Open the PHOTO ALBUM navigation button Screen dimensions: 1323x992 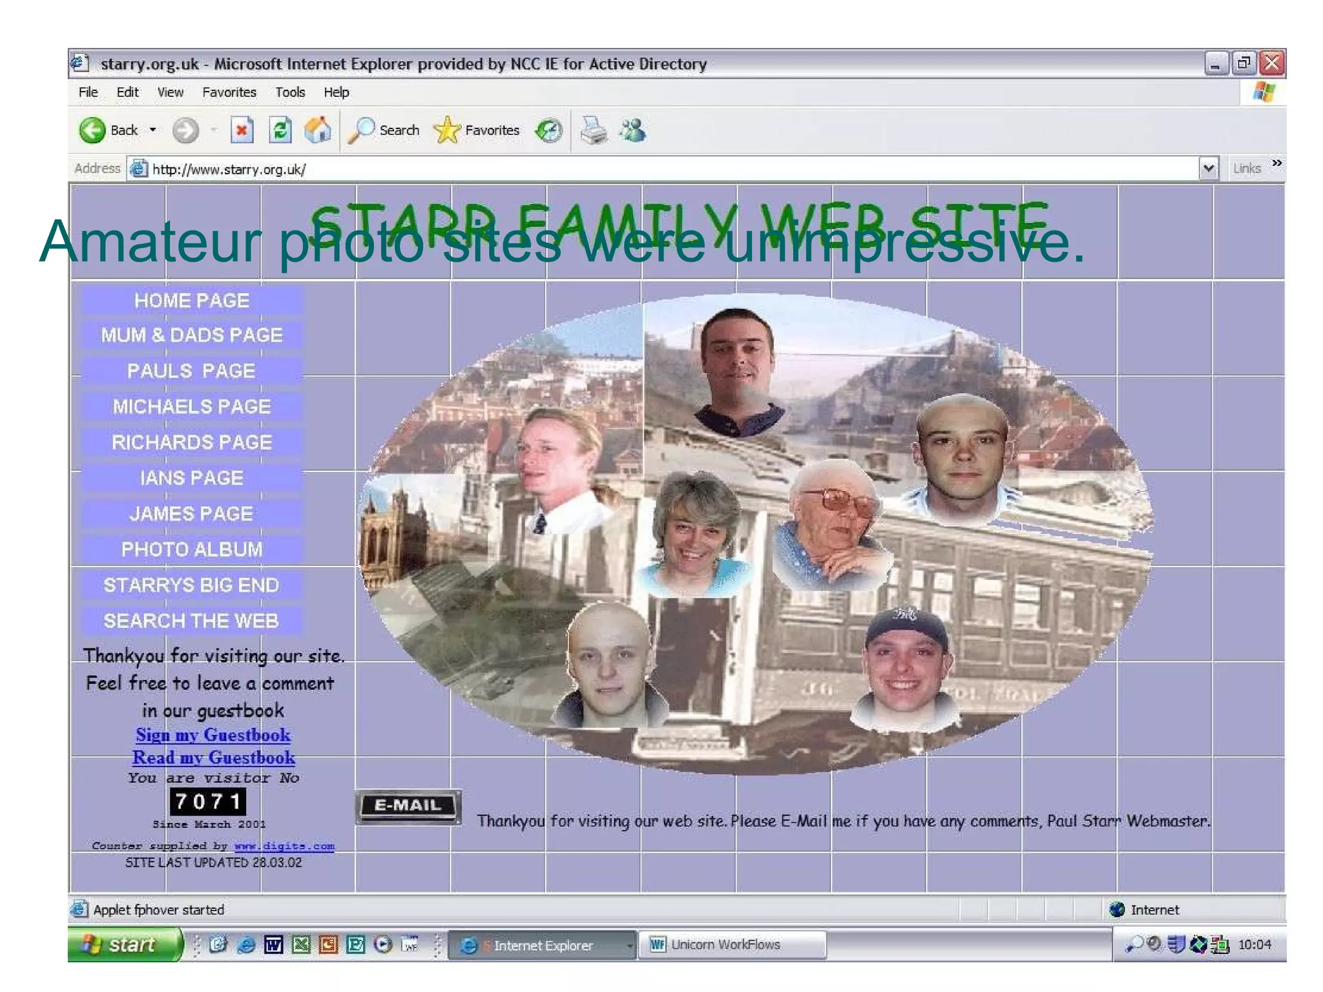(192, 550)
